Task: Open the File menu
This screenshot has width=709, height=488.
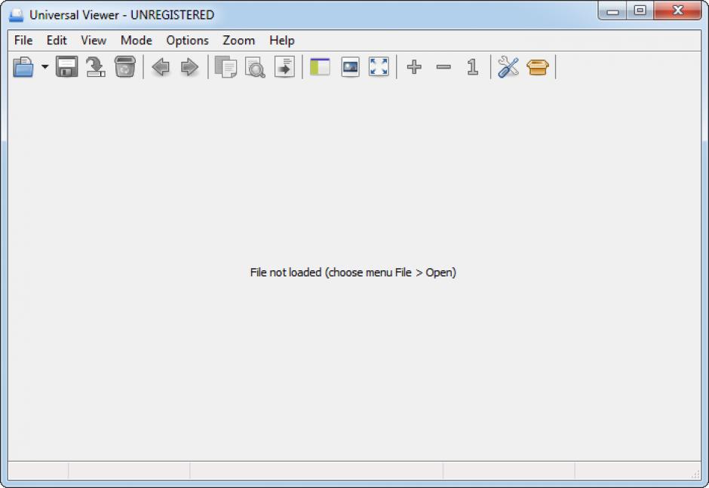Action: (23, 40)
